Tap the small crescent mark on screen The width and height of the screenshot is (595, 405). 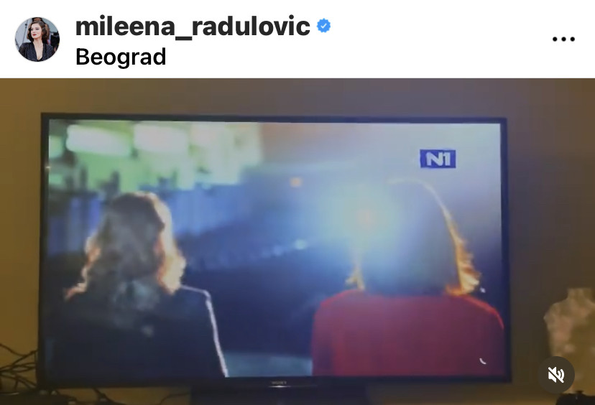[483, 361]
